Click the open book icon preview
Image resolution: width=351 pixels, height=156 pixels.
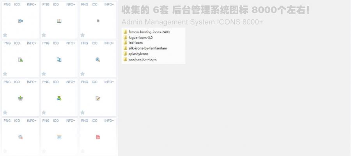(59, 21)
